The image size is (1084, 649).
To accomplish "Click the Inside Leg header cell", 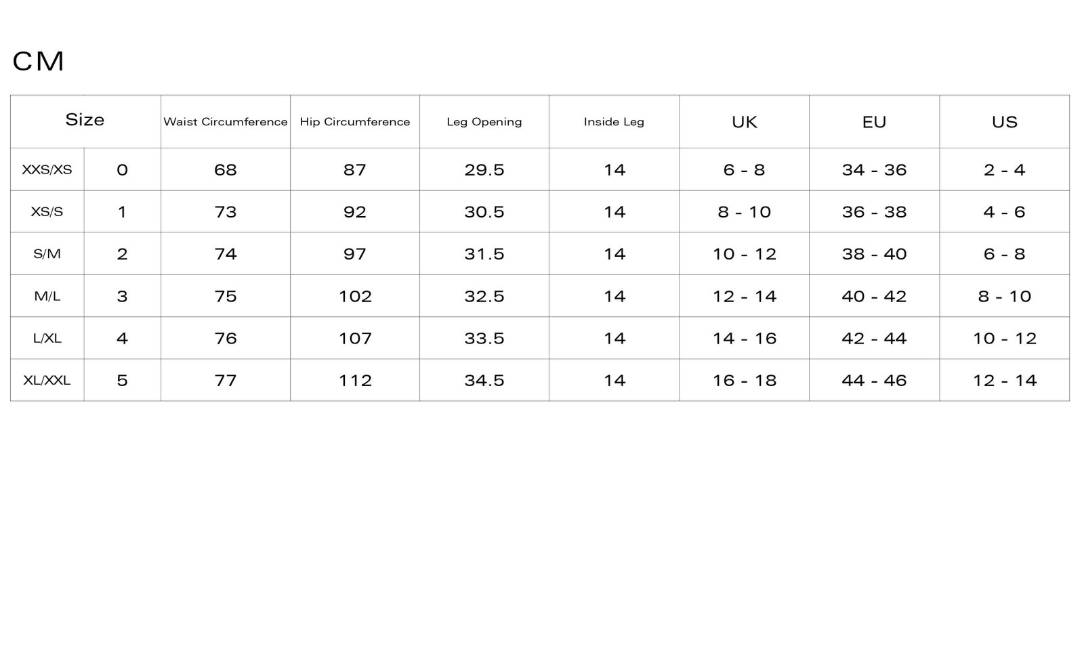I will tap(614, 122).
